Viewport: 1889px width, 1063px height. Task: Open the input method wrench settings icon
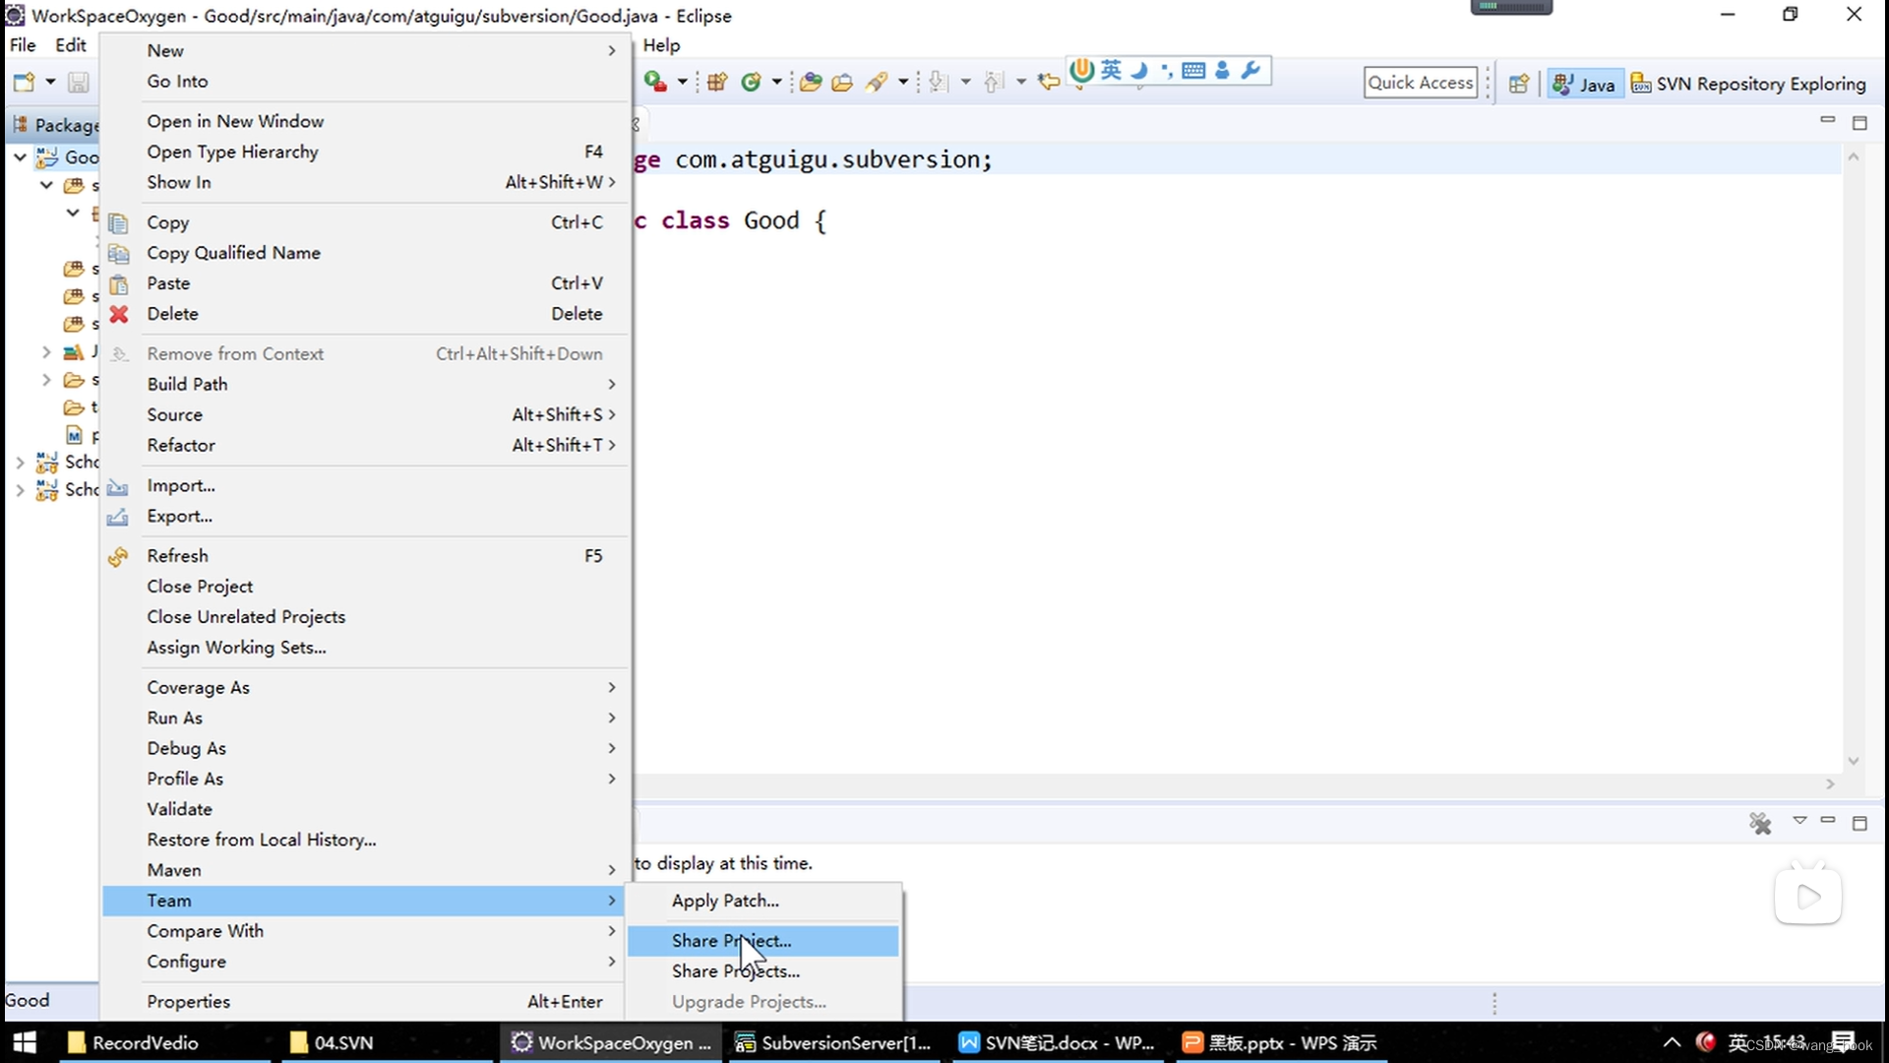(1250, 70)
